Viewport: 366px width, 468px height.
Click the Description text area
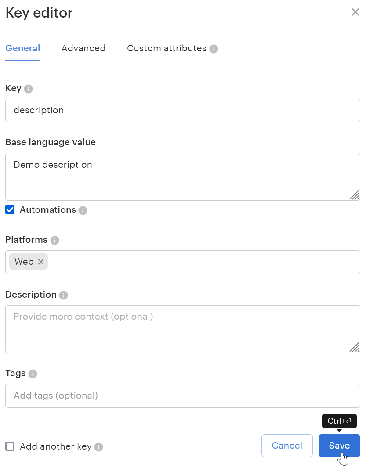[183, 329]
